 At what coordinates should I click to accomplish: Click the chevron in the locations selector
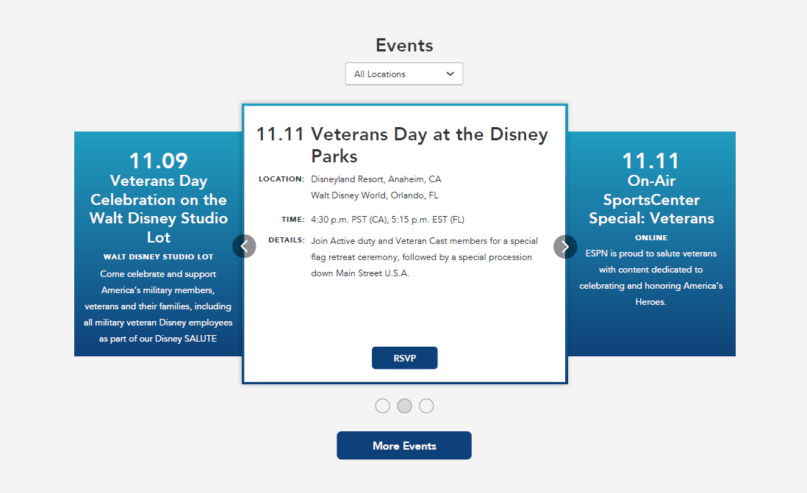[451, 74]
